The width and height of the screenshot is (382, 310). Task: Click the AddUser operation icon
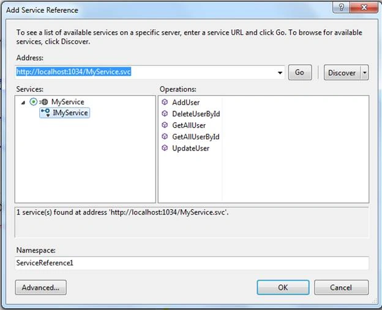click(x=165, y=102)
